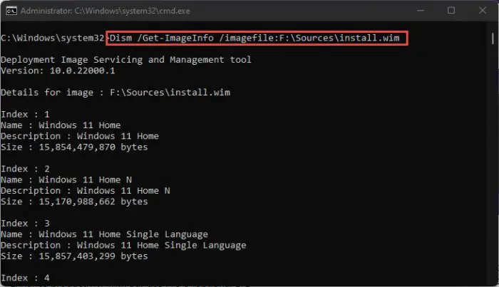Click the cmd.exe icon in title bar
The width and height of the screenshot is (499, 287).
[11, 11]
